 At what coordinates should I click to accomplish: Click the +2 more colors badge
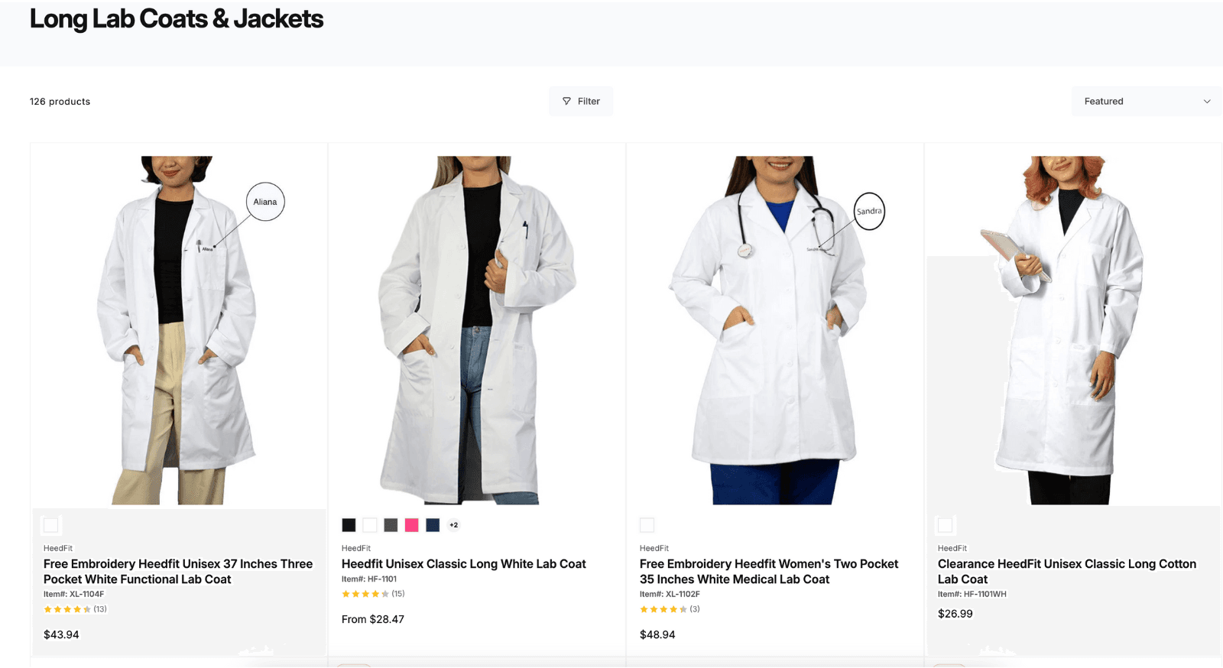tap(454, 525)
